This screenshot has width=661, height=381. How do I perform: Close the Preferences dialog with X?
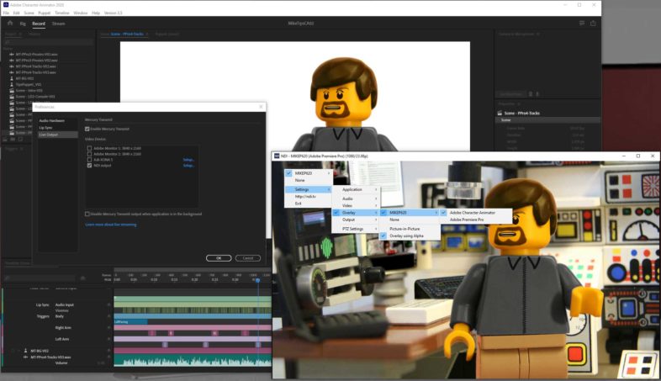coord(261,107)
